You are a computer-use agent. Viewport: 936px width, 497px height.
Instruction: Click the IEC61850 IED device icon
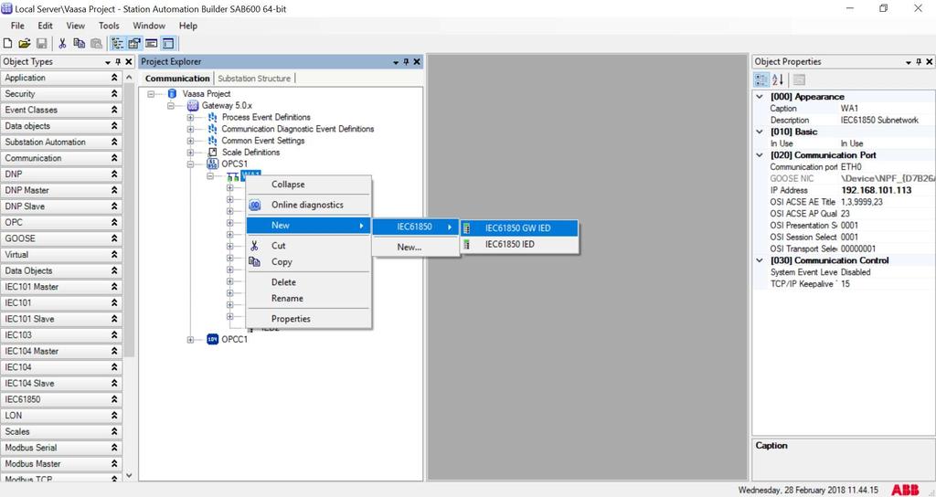467,244
